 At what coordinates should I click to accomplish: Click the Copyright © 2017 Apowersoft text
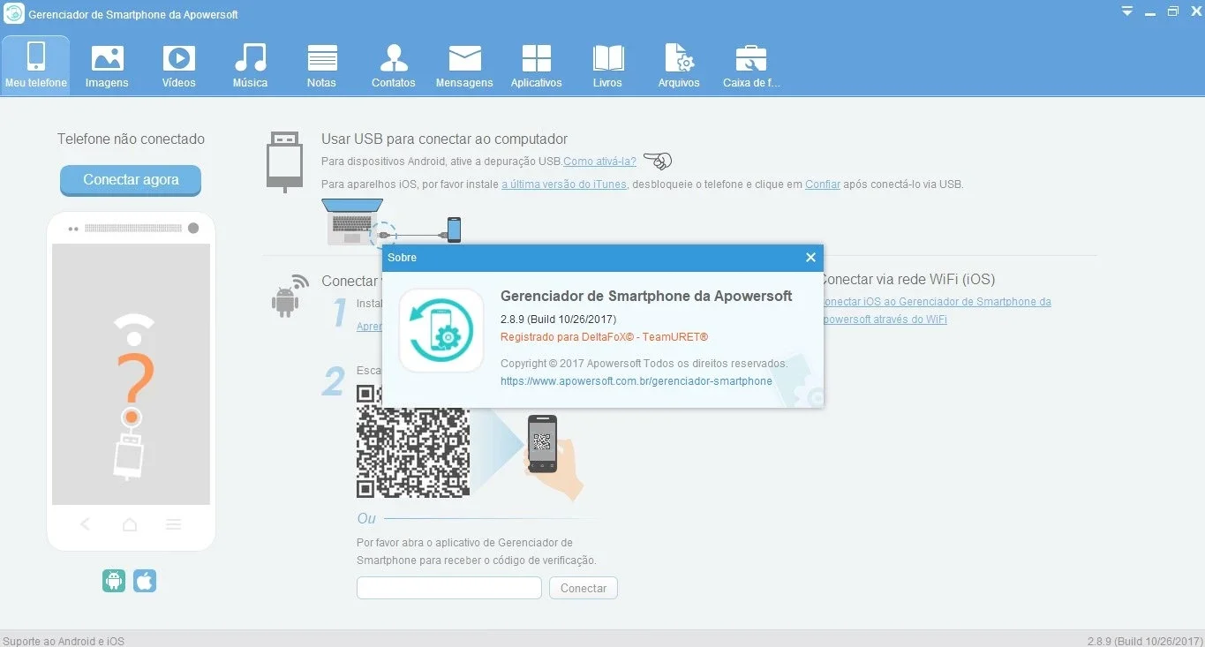(644, 364)
